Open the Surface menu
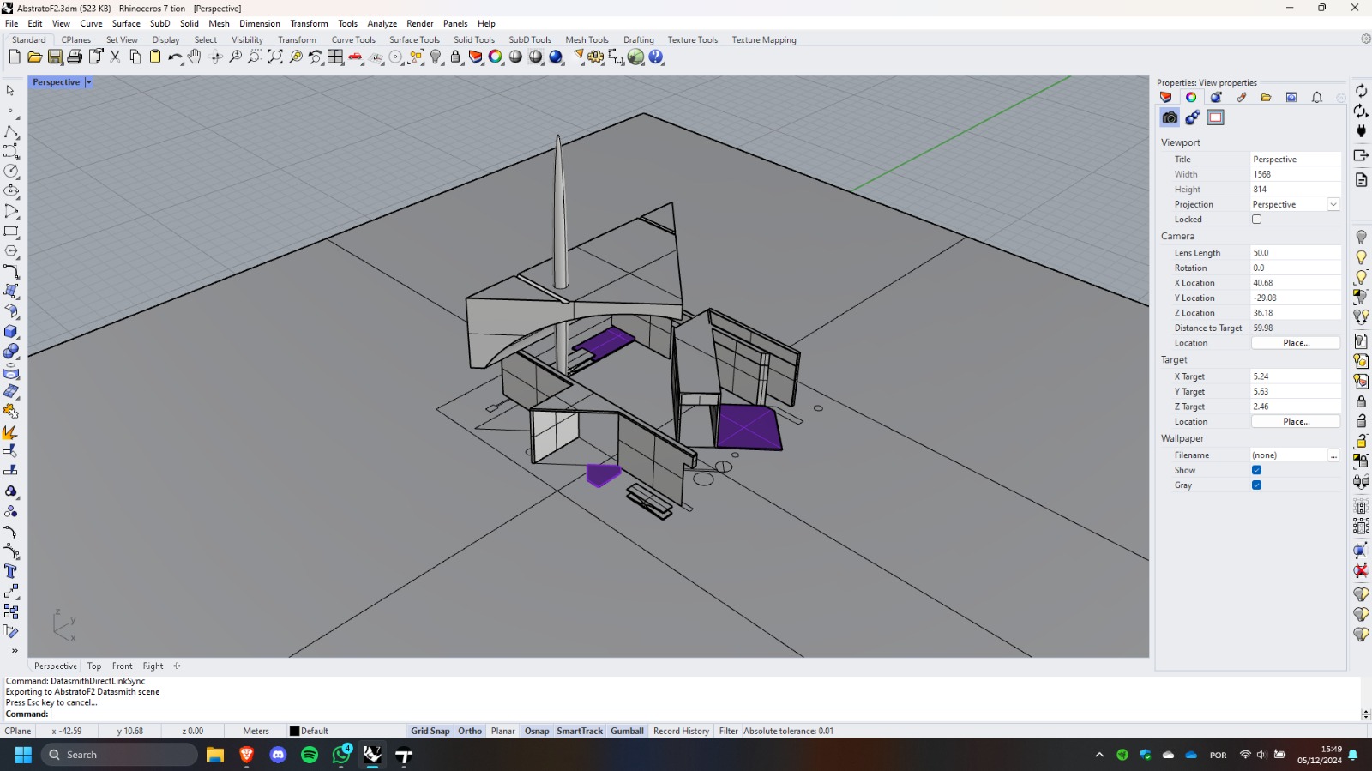The height and width of the screenshot is (771, 1372). pos(126,23)
